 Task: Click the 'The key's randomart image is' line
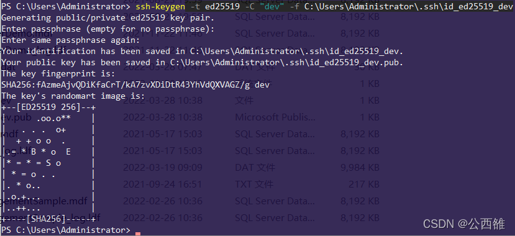73,96
